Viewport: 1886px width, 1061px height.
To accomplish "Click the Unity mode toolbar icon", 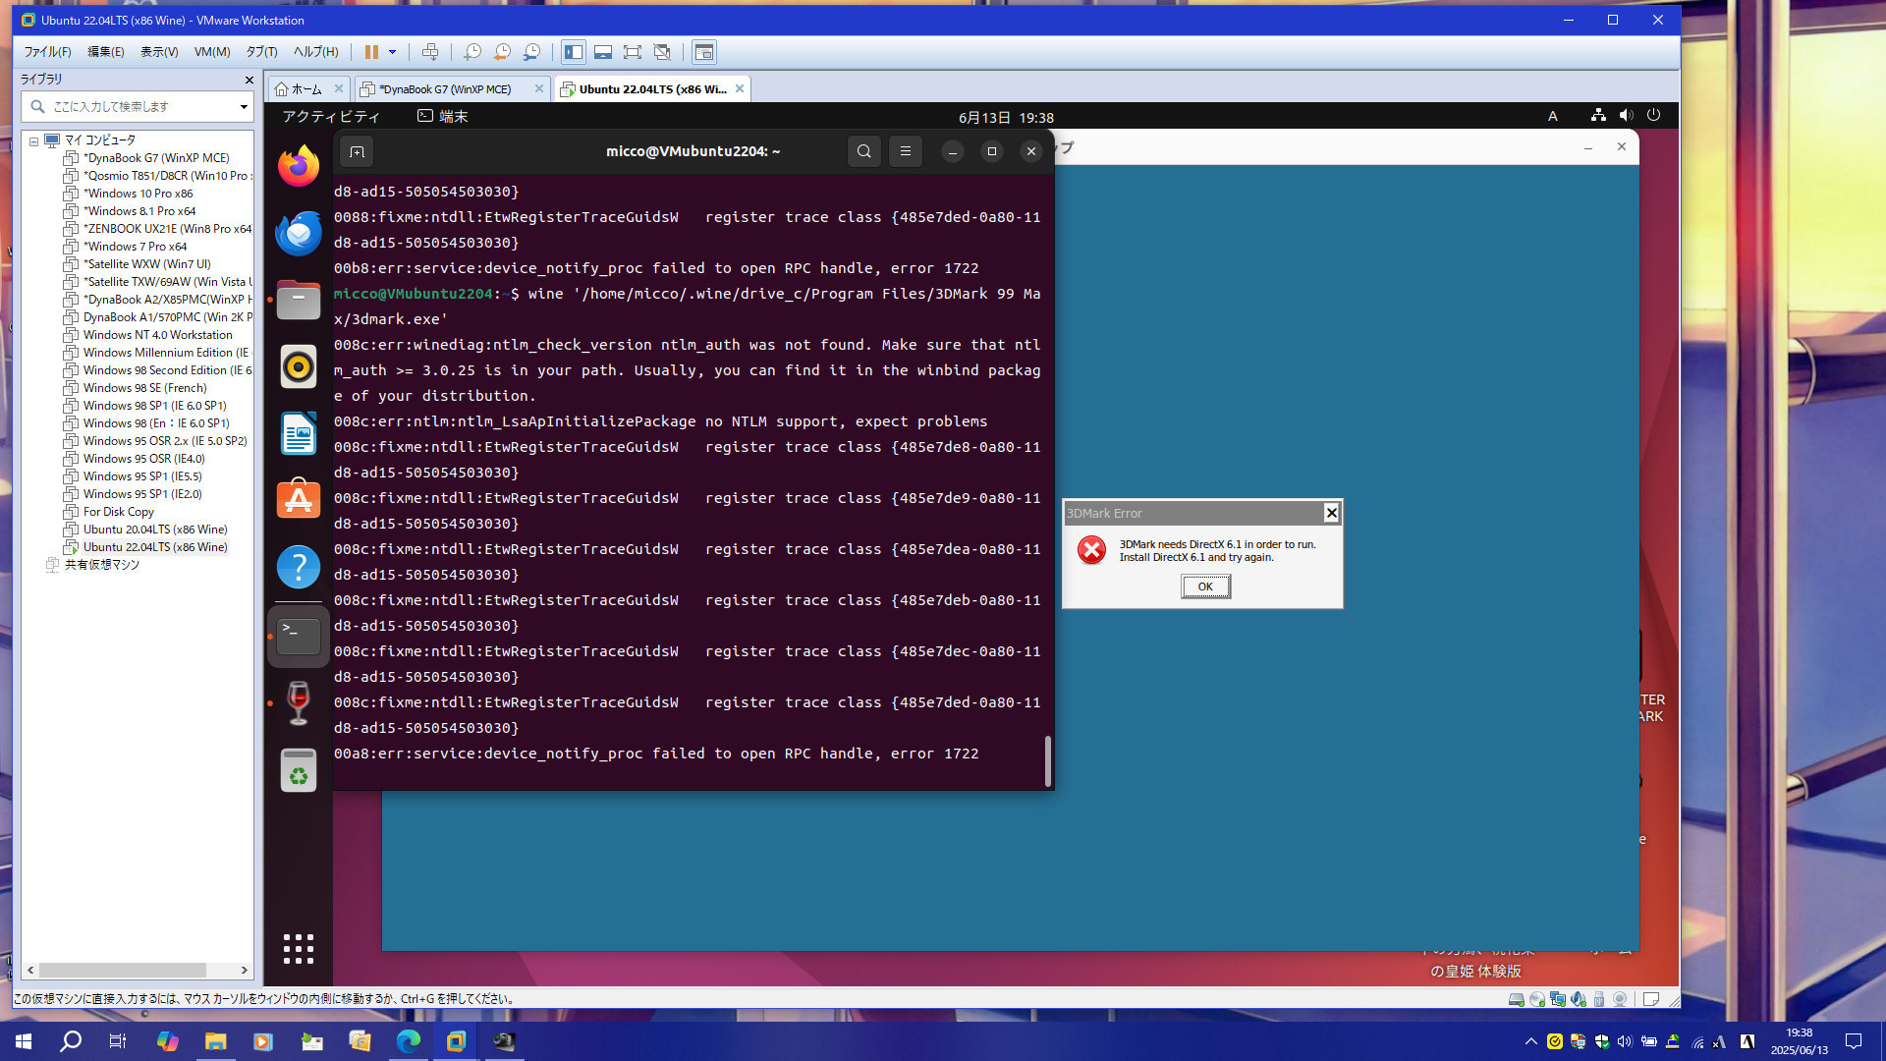I will pyautogui.click(x=662, y=52).
